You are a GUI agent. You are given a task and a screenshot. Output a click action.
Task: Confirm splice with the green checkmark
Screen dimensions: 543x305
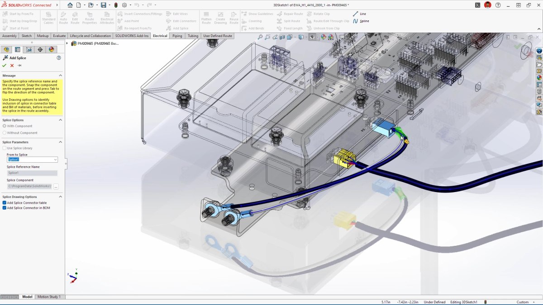[x=4, y=65]
